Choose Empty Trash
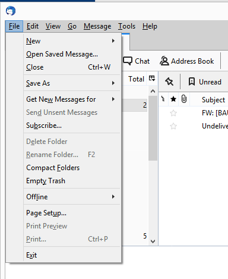 (72, 181)
